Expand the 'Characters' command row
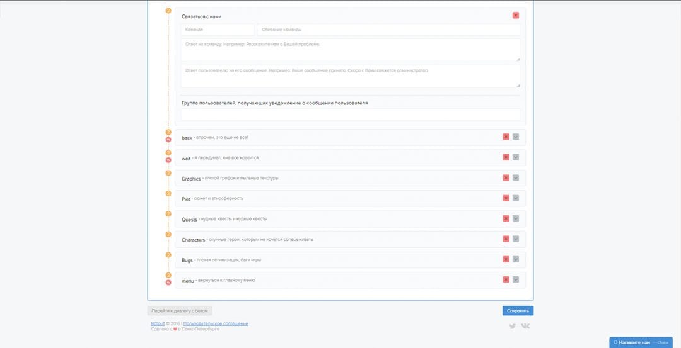Viewport: 681px width, 348px height. (516, 239)
